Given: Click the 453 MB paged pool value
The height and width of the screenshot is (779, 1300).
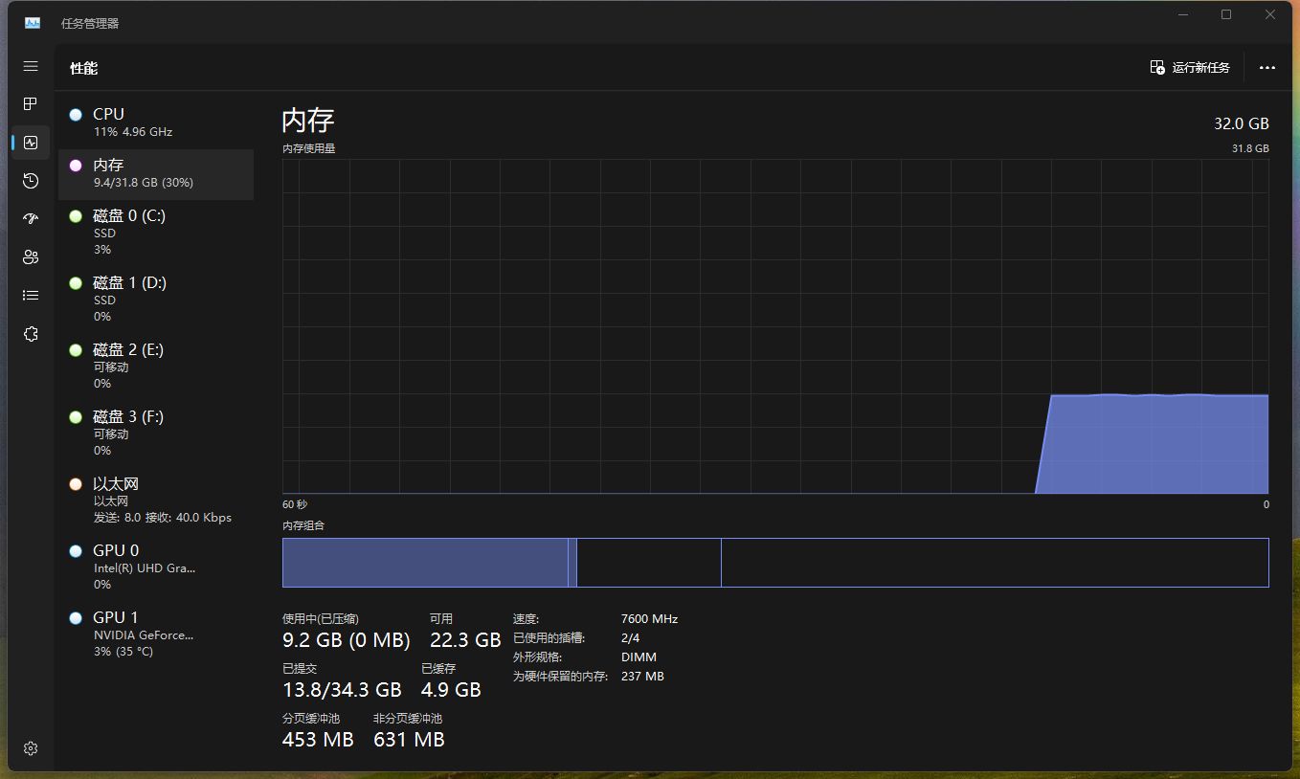Looking at the screenshot, I should 318,740.
